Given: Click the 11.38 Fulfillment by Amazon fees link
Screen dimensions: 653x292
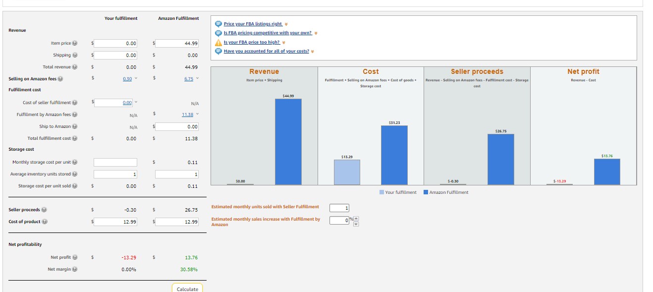Looking at the screenshot, I should pyautogui.click(x=188, y=115).
